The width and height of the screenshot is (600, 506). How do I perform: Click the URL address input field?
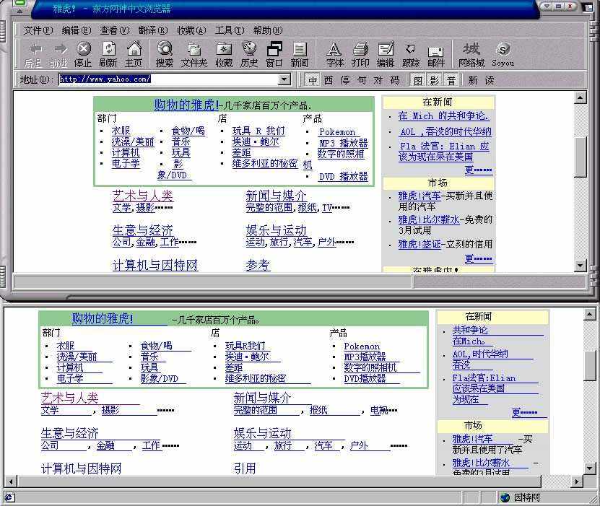click(166, 80)
